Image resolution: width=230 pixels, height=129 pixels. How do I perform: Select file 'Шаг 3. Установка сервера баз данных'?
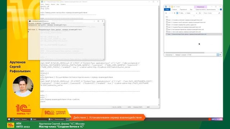point(181,25)
